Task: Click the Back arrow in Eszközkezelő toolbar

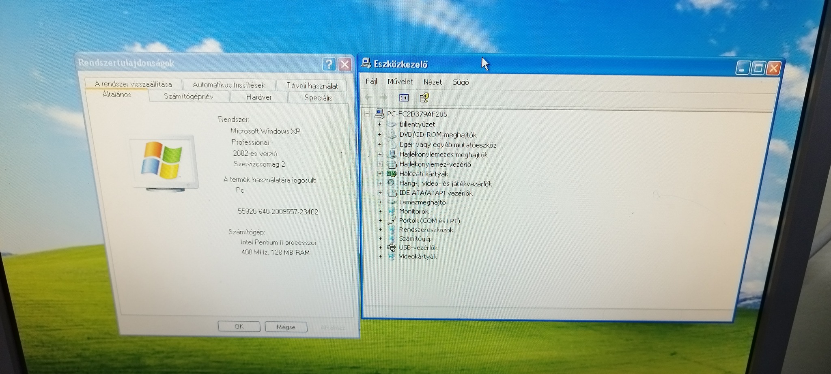Action: point(369,97)
